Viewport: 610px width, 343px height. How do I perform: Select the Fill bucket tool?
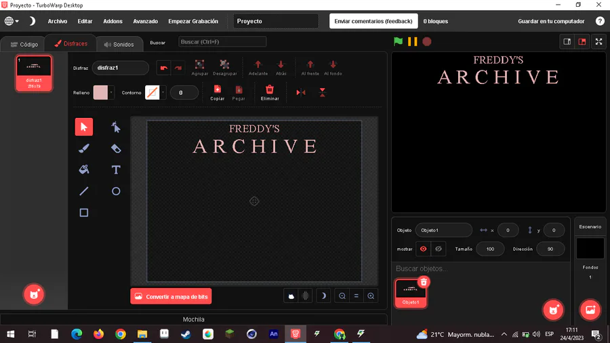pos(83,169)
